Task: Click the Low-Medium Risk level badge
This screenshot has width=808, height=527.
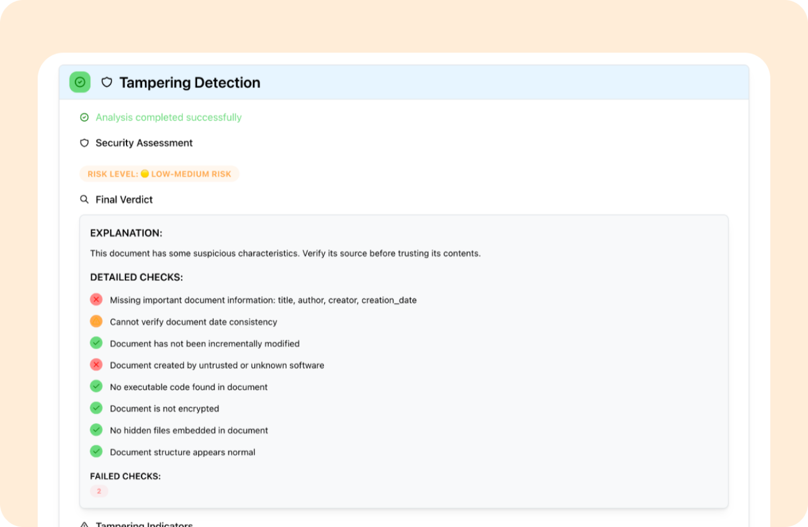Action: [x=159, y=174]
